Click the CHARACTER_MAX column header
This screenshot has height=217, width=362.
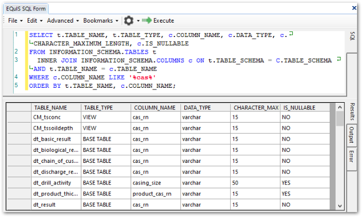255,108
